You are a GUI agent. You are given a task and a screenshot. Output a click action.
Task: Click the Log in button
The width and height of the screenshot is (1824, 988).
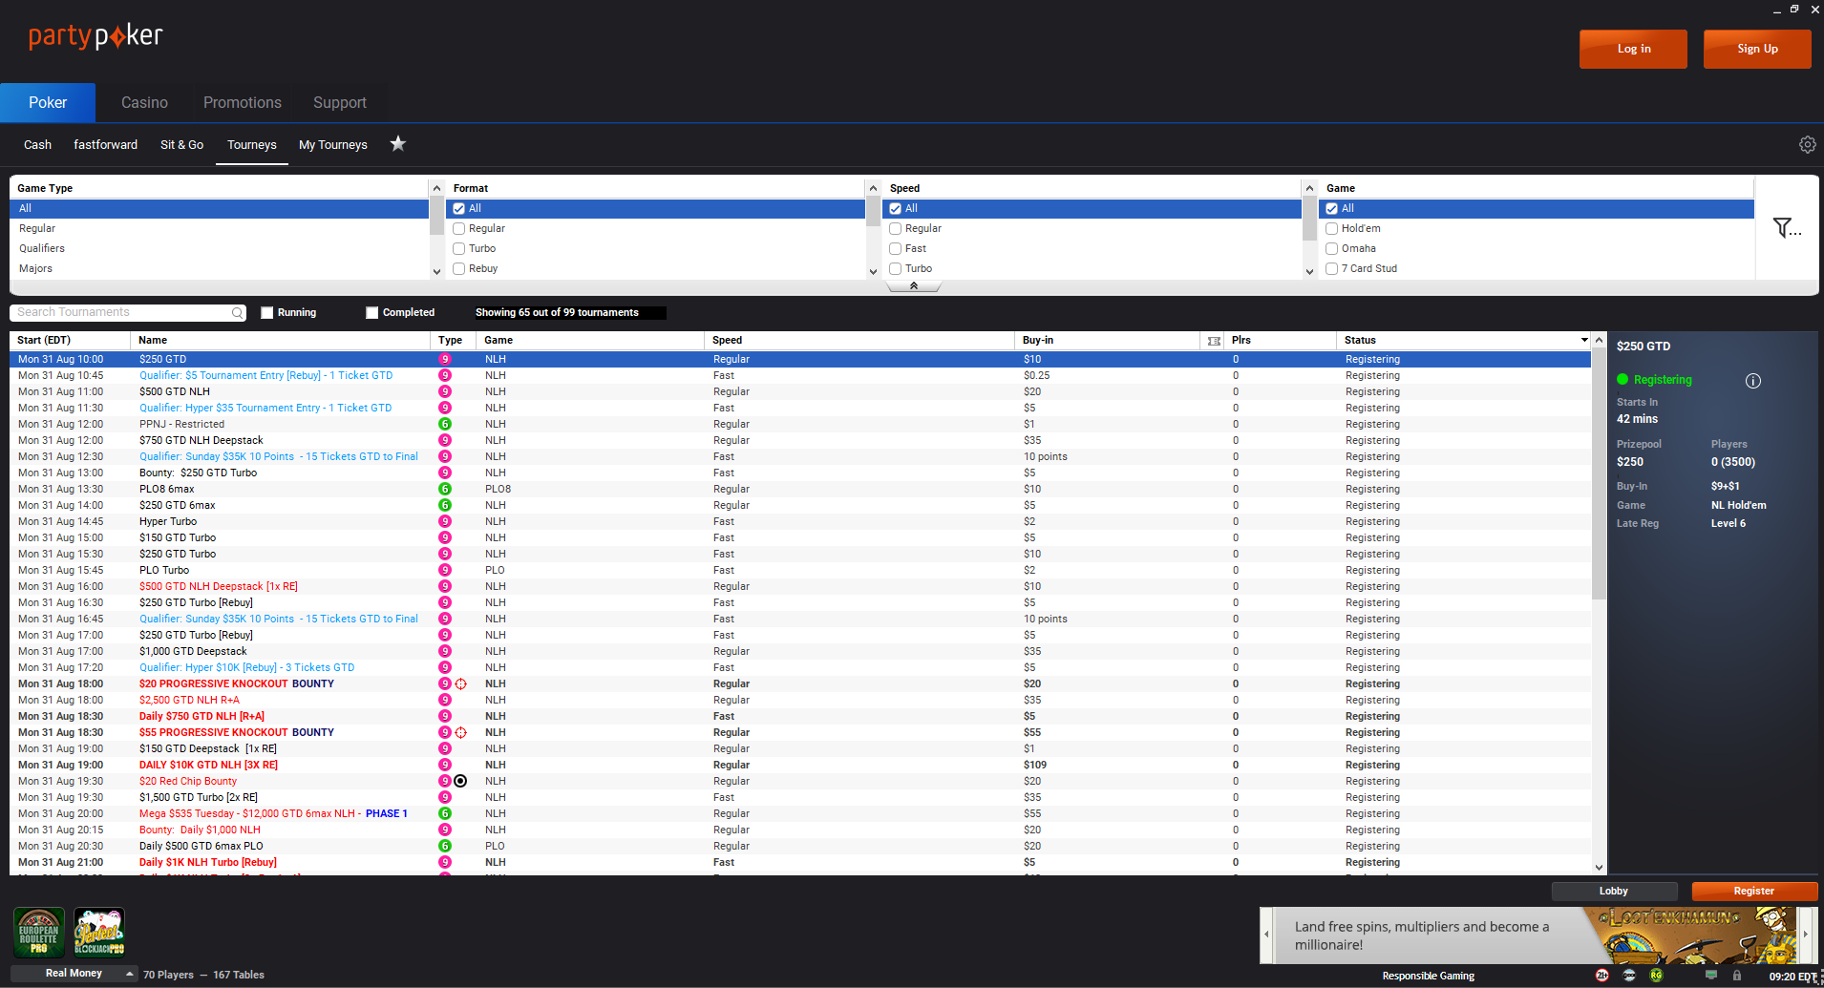(x=1633, y=49)
